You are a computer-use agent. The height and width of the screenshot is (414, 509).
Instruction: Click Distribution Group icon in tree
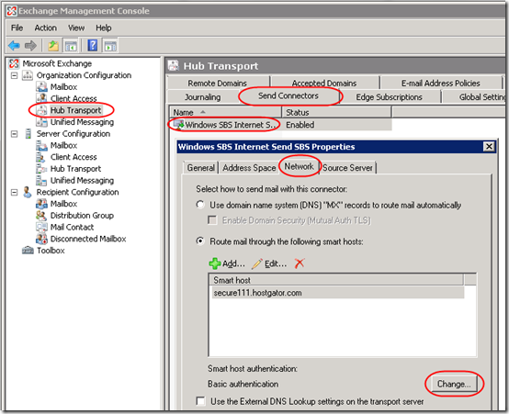pos(41,216)
